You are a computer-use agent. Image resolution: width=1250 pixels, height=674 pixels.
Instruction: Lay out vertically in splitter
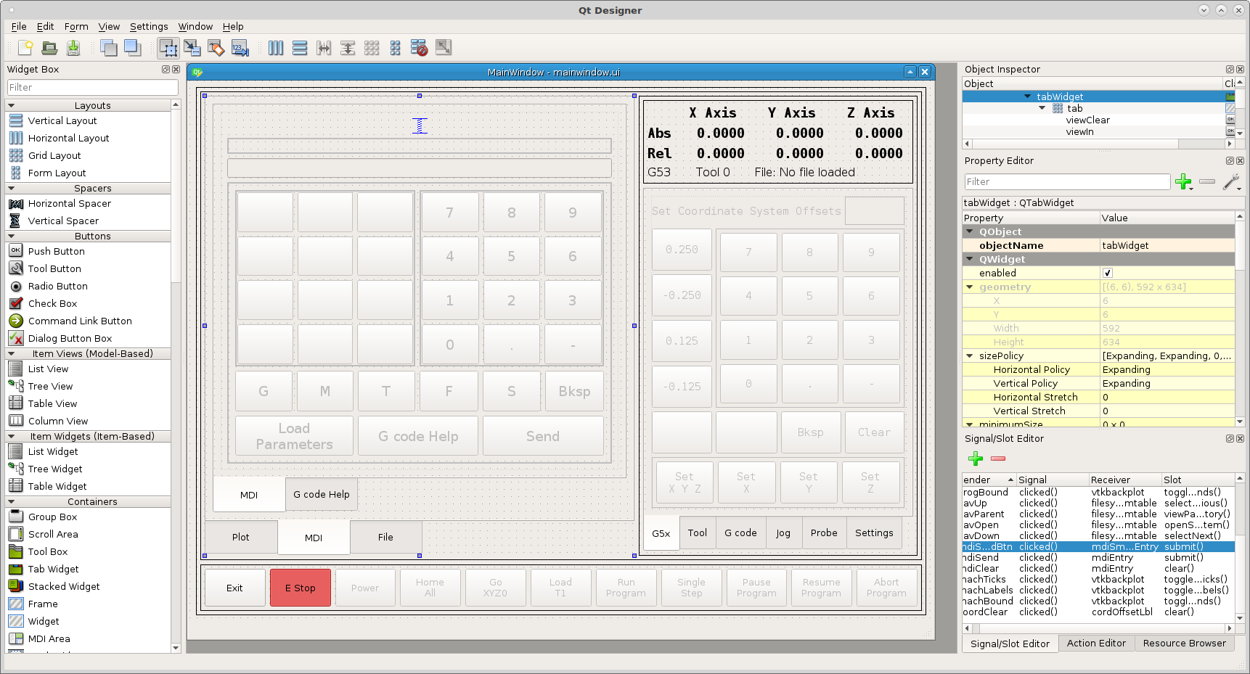[348, 48]
